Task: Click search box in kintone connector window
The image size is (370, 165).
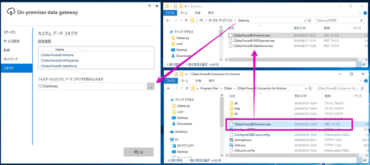Action: coord(340,88)
